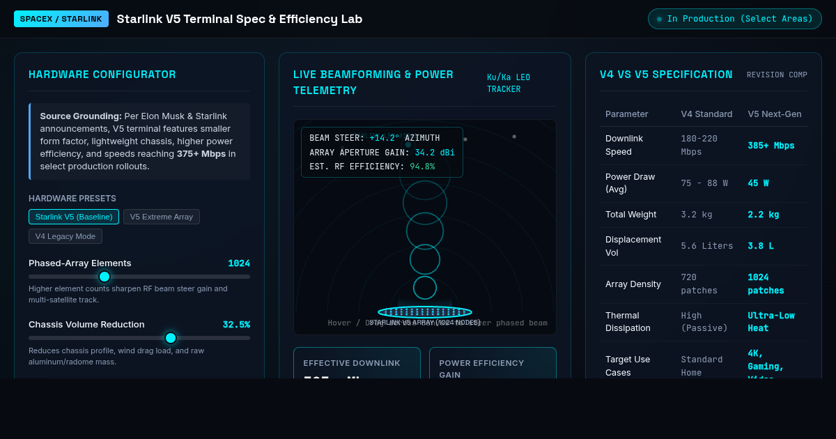
Task: Click the 3.8 L value
Action: pyautogui.click(x=761, y=246)
